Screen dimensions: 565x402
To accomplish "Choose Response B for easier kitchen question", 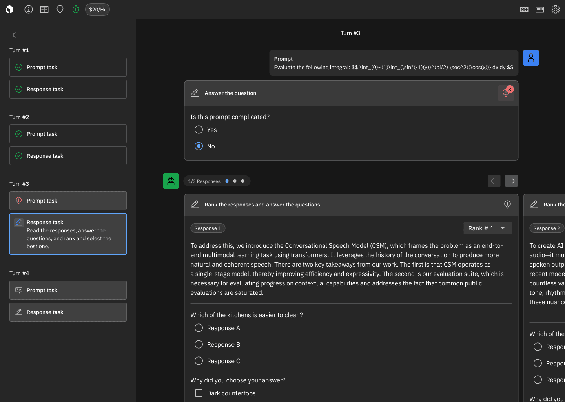I will pos(199,344).
